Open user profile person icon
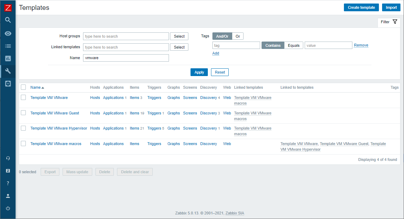This screenshot has width=404, height=219. click(x=8, y=196)
